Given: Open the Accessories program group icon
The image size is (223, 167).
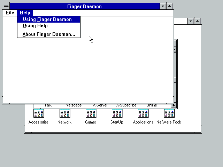Looking at the screenshot, I should click(39, 113).
